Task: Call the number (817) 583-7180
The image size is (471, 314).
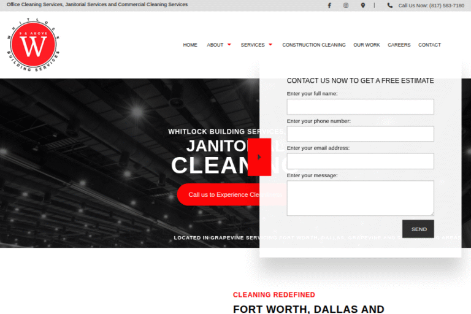Action: click(x=431, y=6)
